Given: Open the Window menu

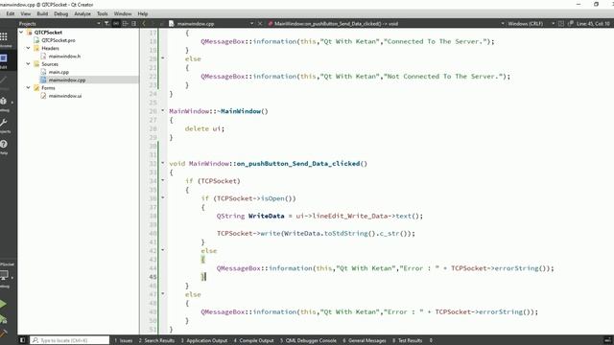Looking at the screenshot, I should tap(123, 13).
